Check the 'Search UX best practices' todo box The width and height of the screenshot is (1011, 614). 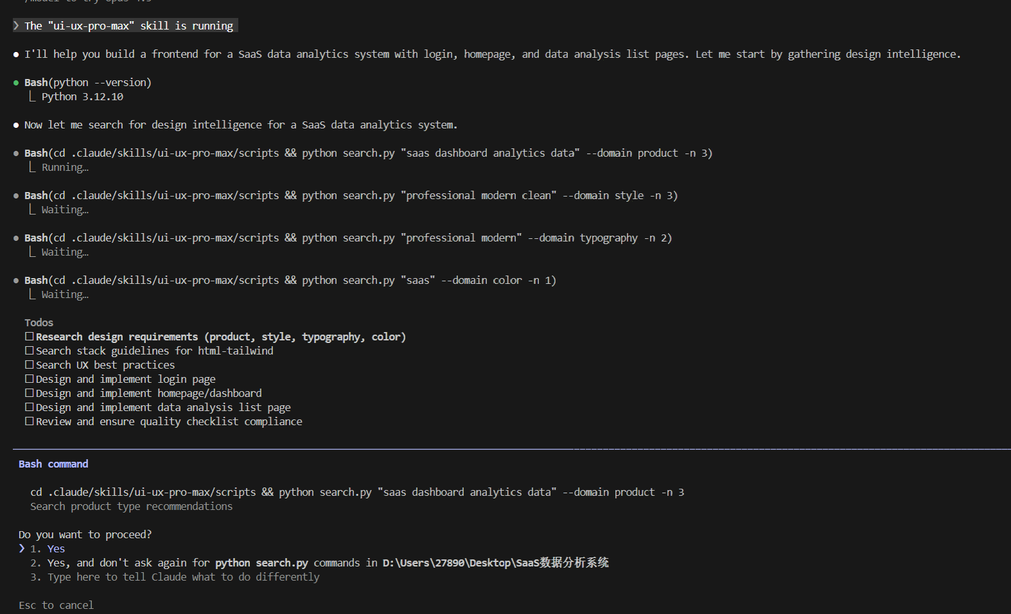tap(29, 365)
